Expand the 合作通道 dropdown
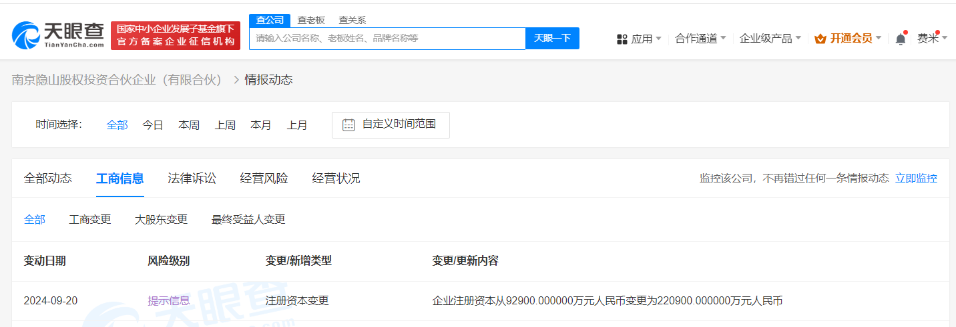The height and width of the screenshot is (327, 956). tap(700, 39)
